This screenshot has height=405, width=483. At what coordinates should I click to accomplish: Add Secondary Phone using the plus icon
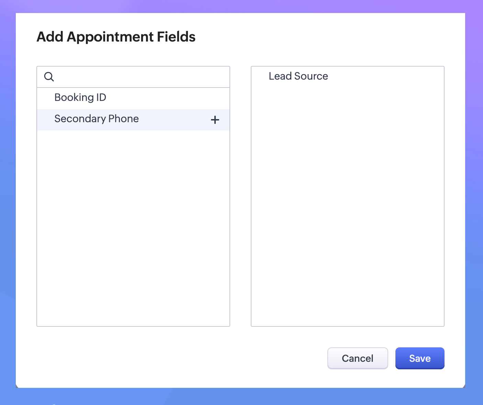point(215,120)
